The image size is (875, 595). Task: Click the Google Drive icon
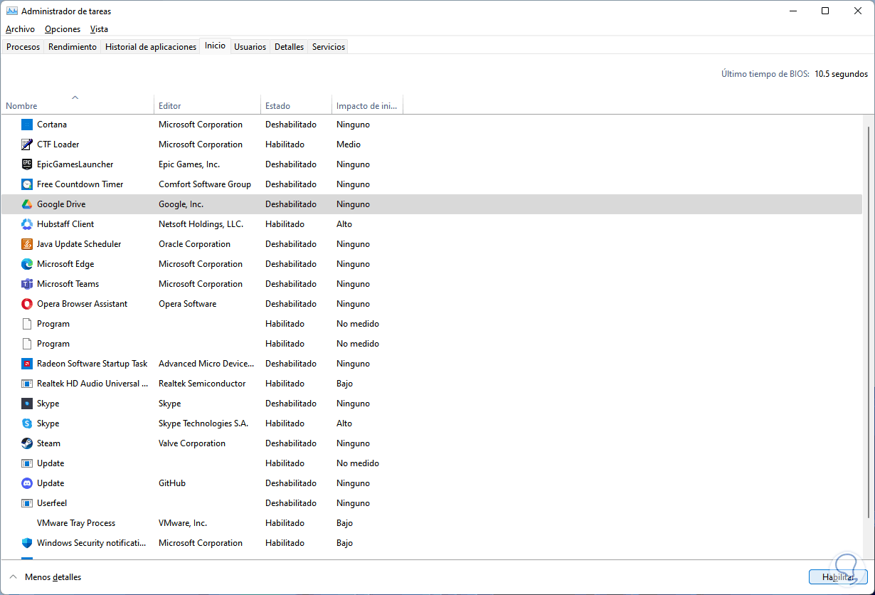(27, 204)
